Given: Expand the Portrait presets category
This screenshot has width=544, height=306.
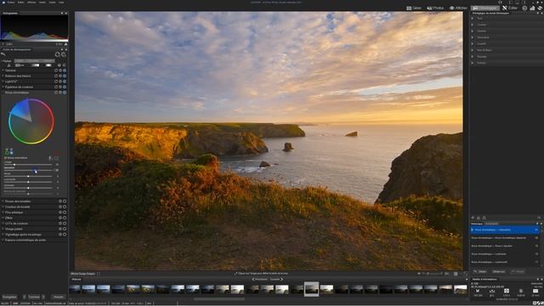Looking at the screenshot, I should (473, 63).
